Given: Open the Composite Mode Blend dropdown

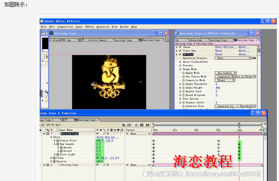Looking at the screenshot, I should click(225, 80).
